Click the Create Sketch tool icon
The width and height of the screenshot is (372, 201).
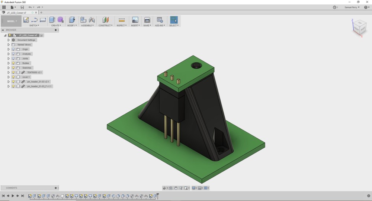[26, 20]
